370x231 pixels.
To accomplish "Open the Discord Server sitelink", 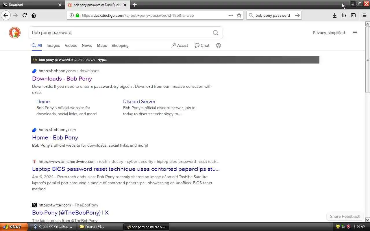I will click(x=139, y=101).
